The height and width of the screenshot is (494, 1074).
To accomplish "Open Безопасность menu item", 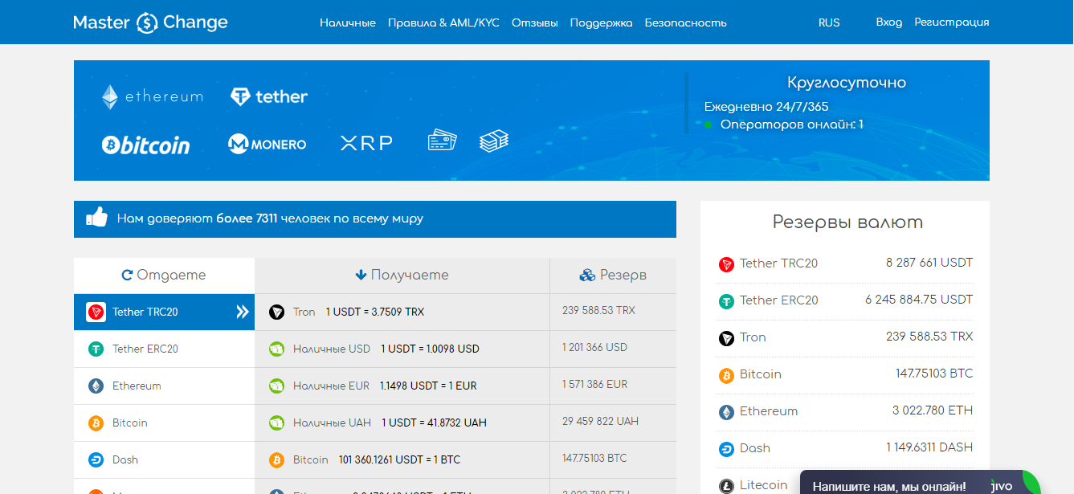I will point(686,22).
